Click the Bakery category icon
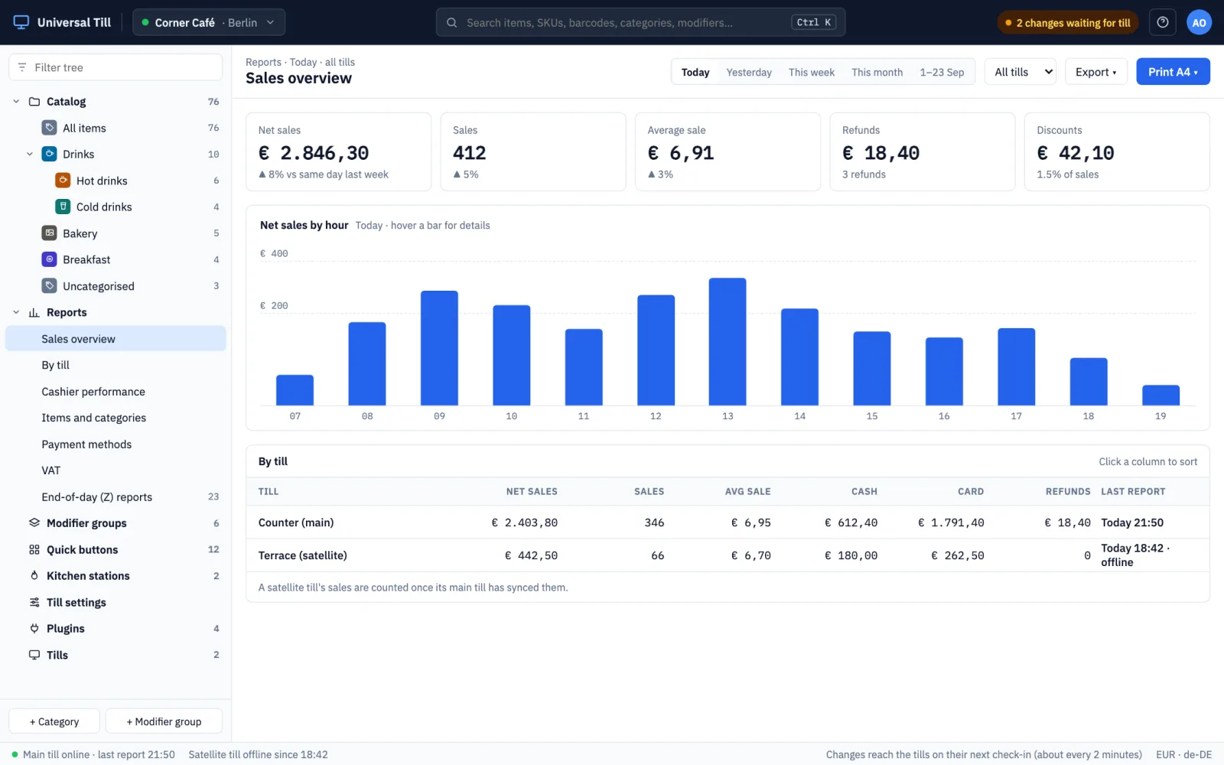 [50, 233]
